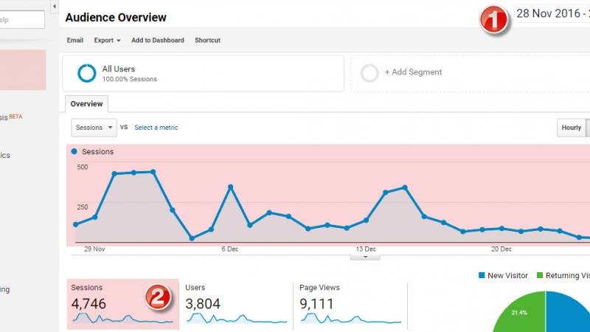This screenshot has height=332, width=590.
Task: Click red numbered marker 1 badge
Action: coord(494,20)
